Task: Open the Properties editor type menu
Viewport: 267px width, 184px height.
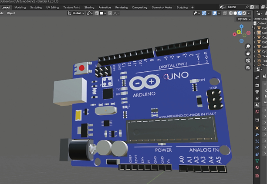Action: pyautogui.click(x=259, y=69)
